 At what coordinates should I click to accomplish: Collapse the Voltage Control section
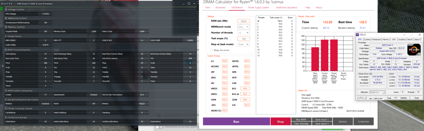(6, 10)
